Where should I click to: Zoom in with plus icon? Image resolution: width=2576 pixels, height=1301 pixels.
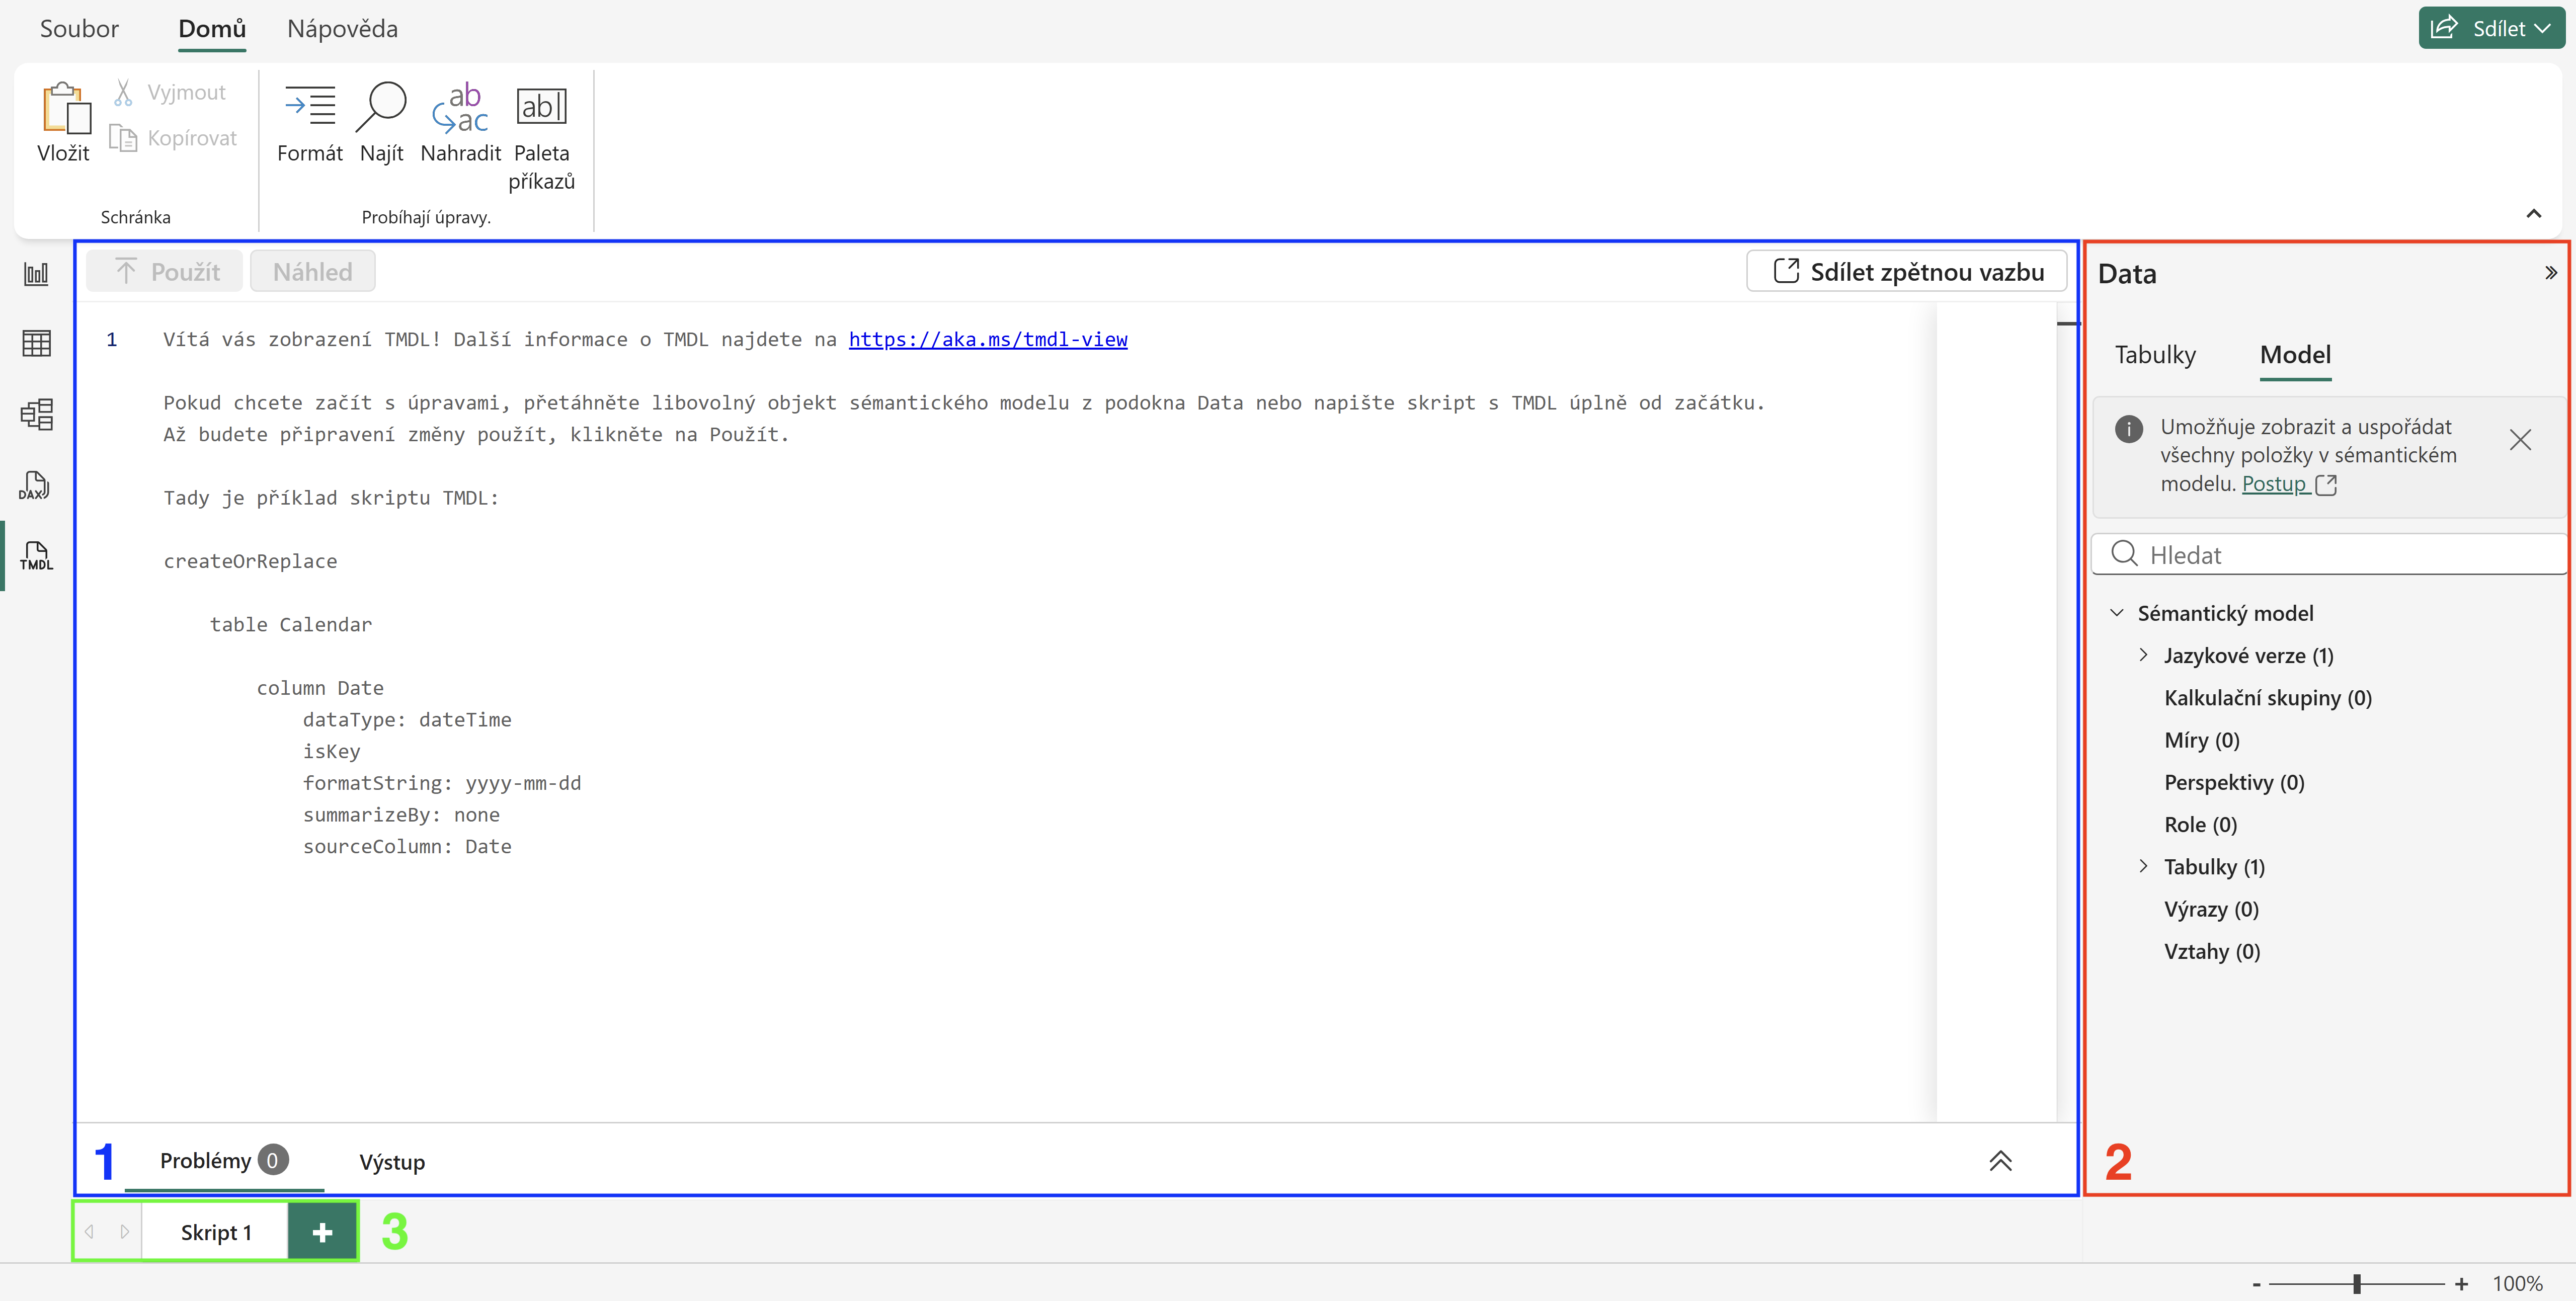pyautogui.click(x=2461, y=1284)
